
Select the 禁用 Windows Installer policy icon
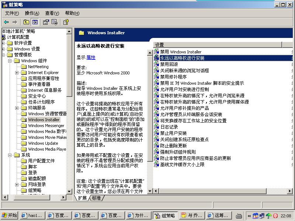tap(156, 52)
